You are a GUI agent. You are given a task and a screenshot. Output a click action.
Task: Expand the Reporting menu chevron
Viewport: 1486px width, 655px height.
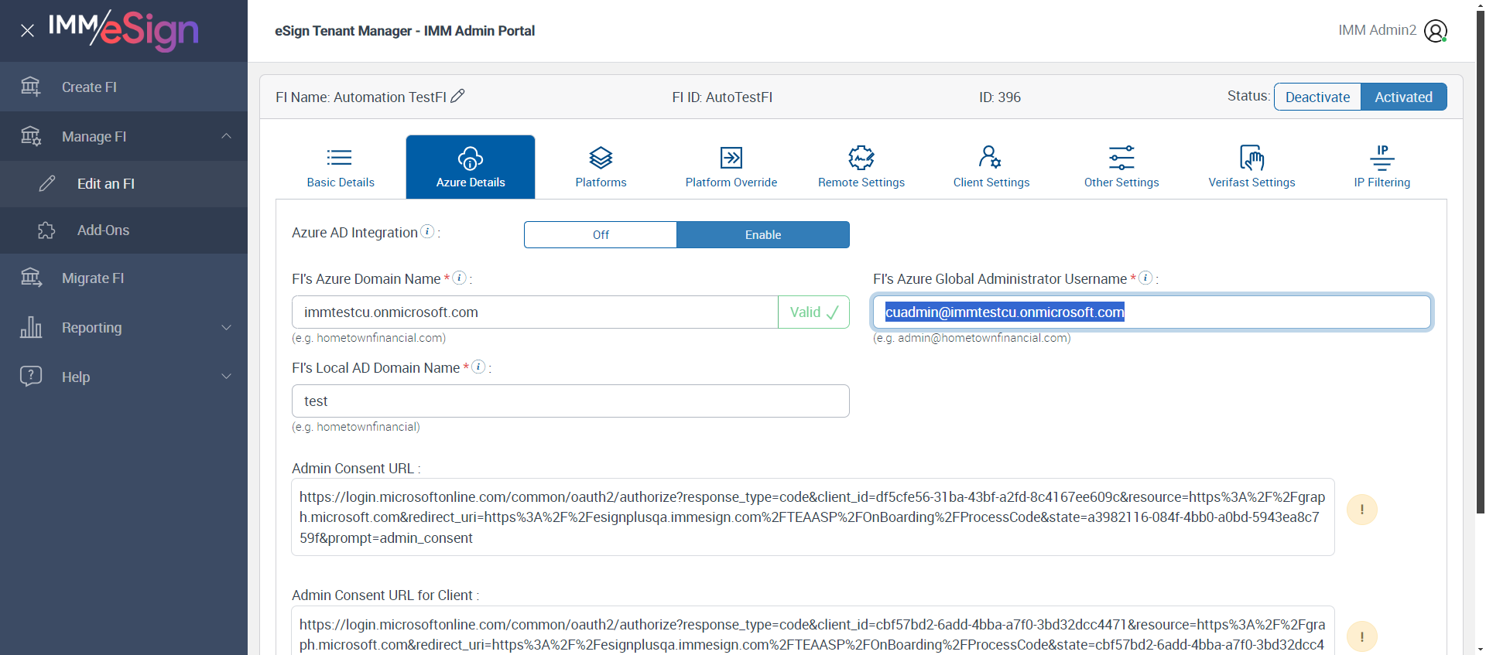(226, 327)
